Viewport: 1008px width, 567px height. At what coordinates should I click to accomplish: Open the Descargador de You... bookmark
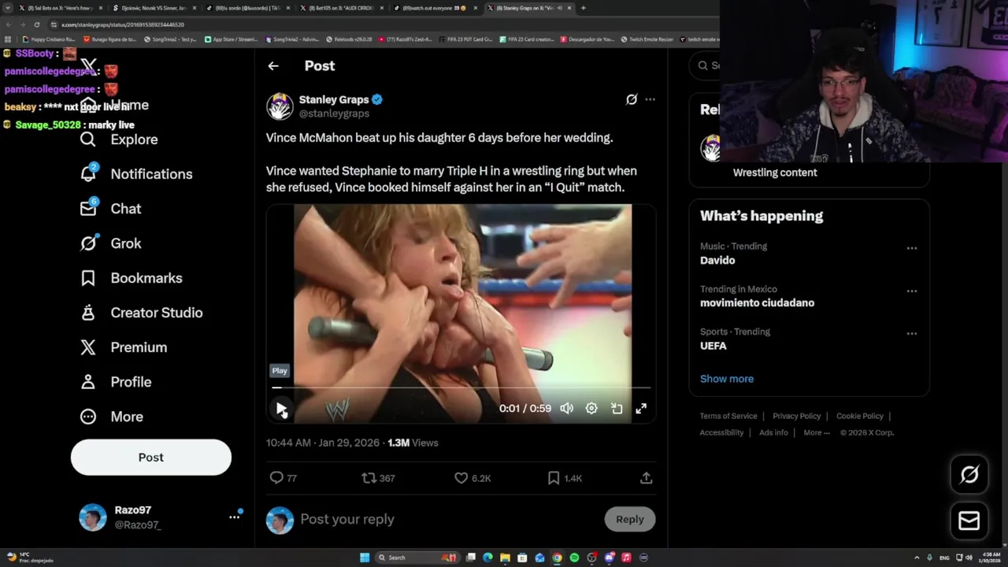click(x=587, y=39)
